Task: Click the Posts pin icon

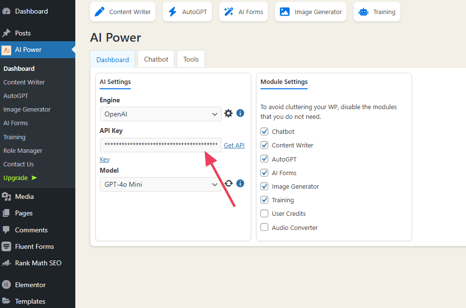Action: coord(6,33)
